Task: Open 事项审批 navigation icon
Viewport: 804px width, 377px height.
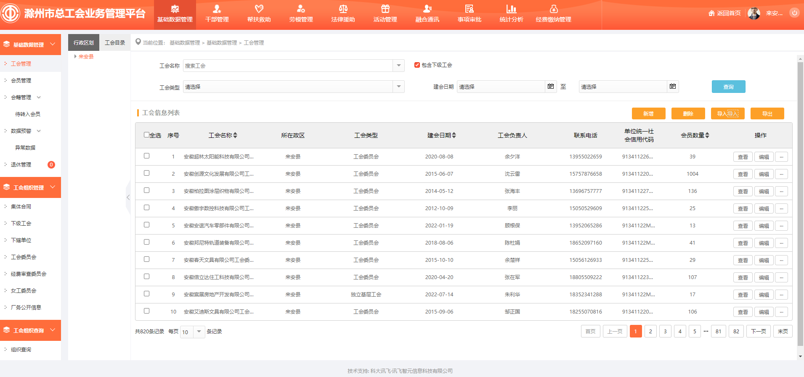Action: click(x=470, y=9)
